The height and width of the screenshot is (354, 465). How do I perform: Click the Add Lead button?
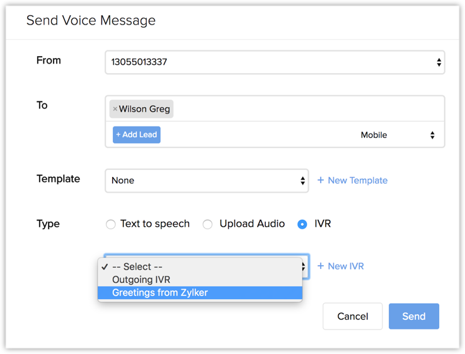(x=137, y=135)
